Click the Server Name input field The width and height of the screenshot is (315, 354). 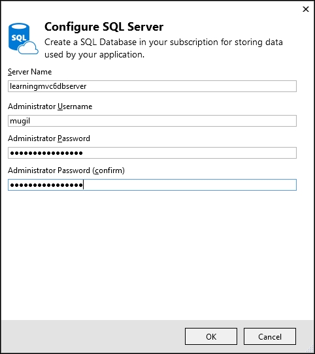pyautogui.click(x=152, y=86)
